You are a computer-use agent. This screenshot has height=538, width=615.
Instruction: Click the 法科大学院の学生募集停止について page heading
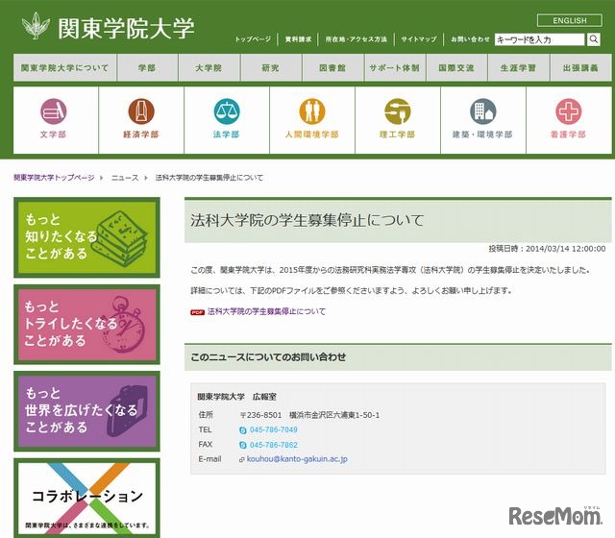click(x=307, y=220)
